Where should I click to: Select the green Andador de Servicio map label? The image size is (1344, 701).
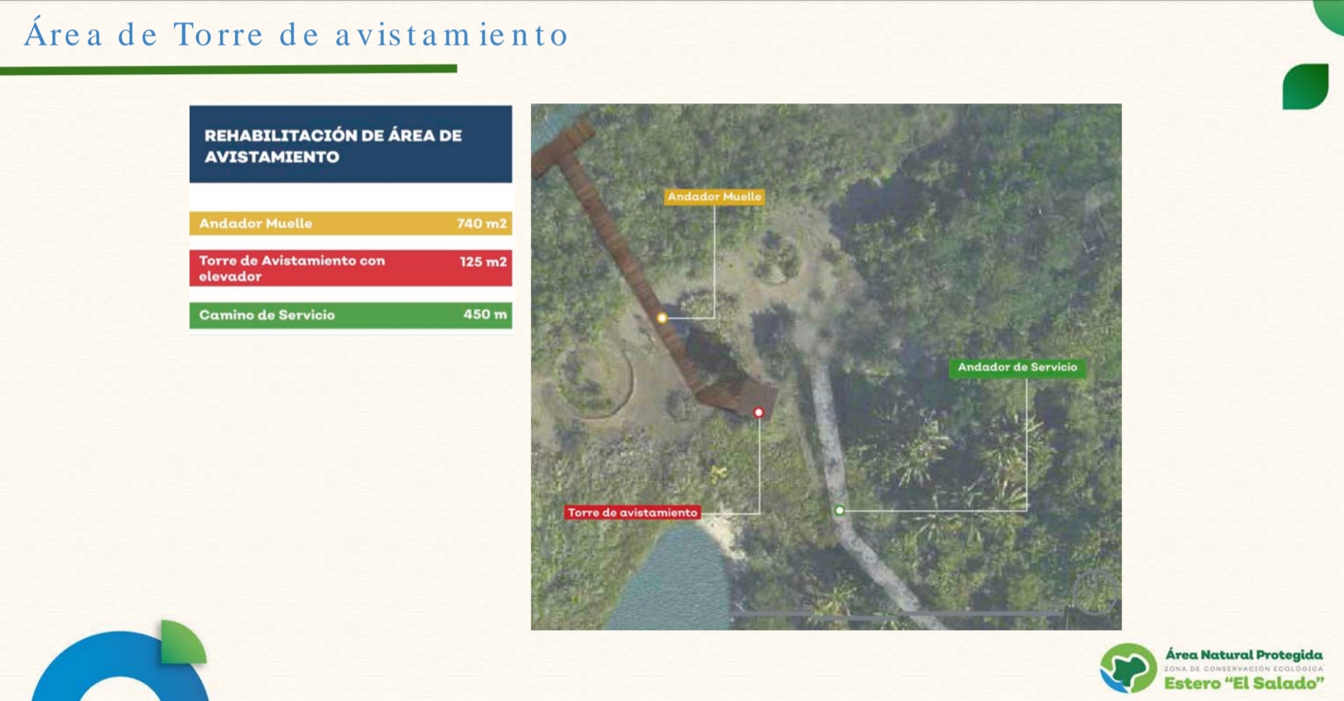pos(1017,367)
